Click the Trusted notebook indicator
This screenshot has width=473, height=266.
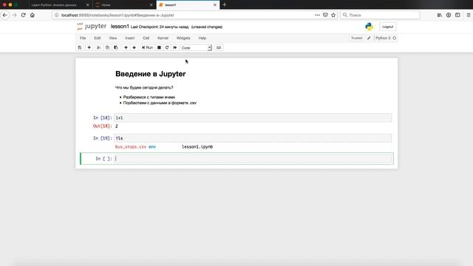[356, 38]
